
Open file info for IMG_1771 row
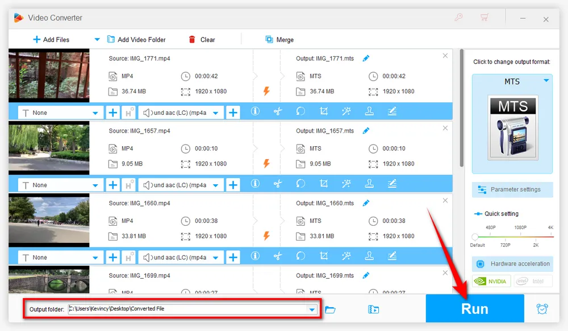tap(255, 111)
